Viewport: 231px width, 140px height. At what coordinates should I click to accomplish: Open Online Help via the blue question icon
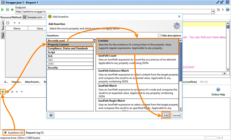coord(218,90)
